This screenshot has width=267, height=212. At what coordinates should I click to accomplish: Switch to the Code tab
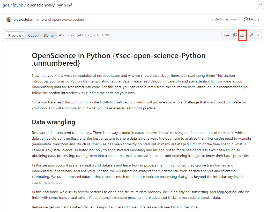[32, 35]
